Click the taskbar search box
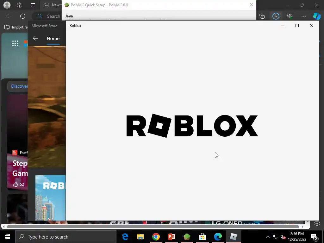Image resolution: width=324 pixels, height=243 pixels. click(x=66, y=237)
